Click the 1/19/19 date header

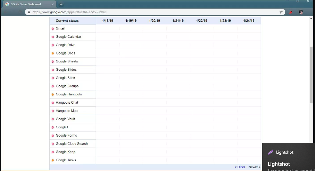point(131,21)
